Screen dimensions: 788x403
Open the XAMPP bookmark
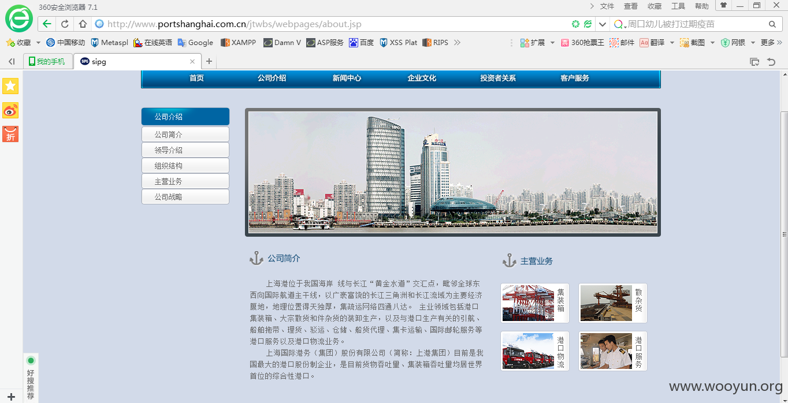(238, 42)
